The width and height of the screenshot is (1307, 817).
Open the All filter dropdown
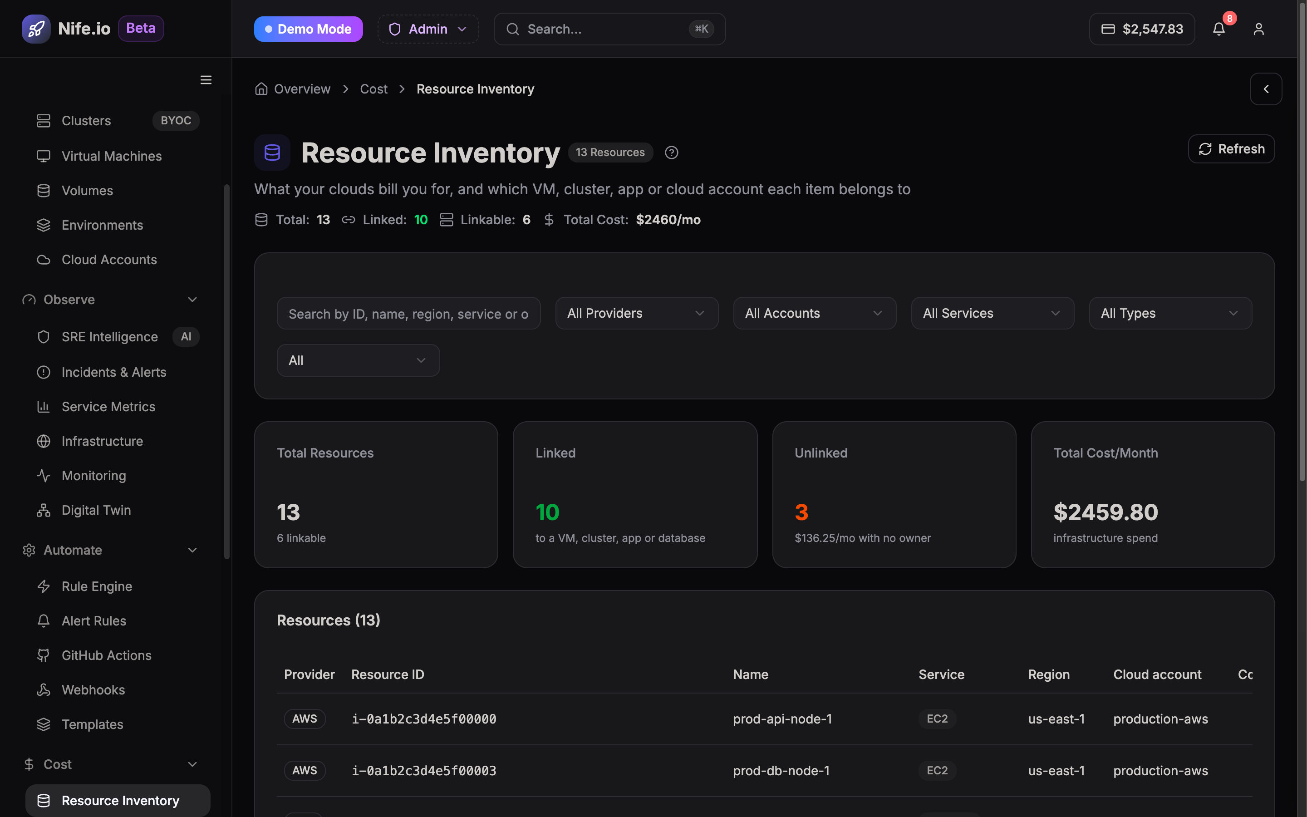click(x=358, y=360)
